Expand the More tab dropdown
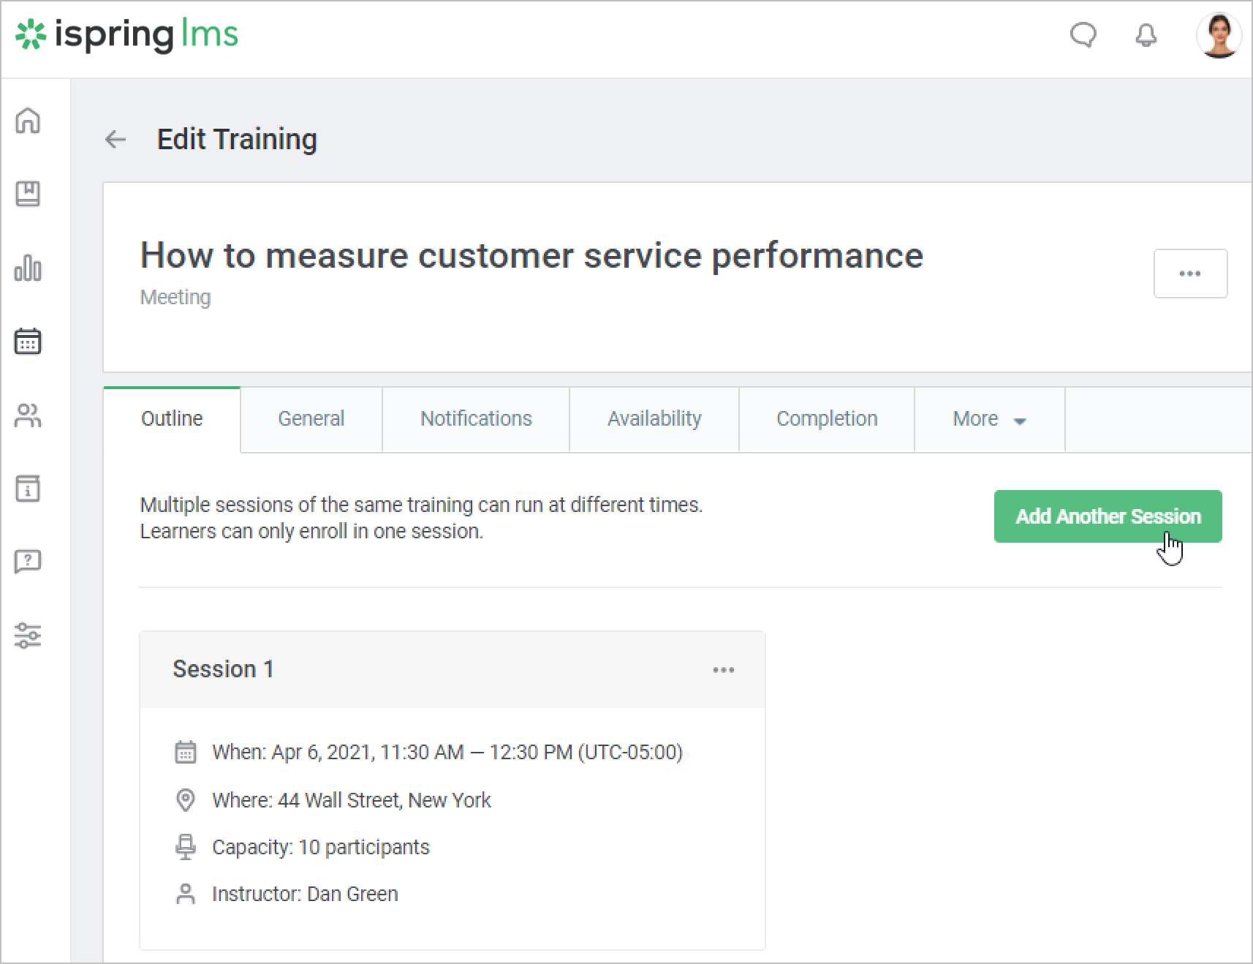 click(x=989, y=419)
